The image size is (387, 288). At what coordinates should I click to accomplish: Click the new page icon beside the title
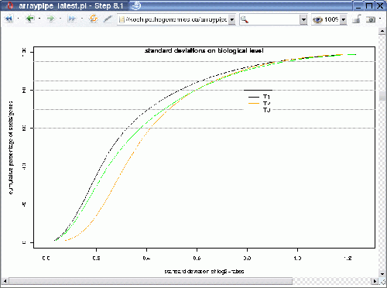[x=136, y=5]
